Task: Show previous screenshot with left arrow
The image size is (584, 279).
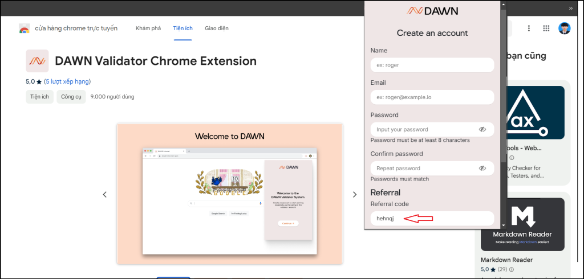Action: [105, 195]
